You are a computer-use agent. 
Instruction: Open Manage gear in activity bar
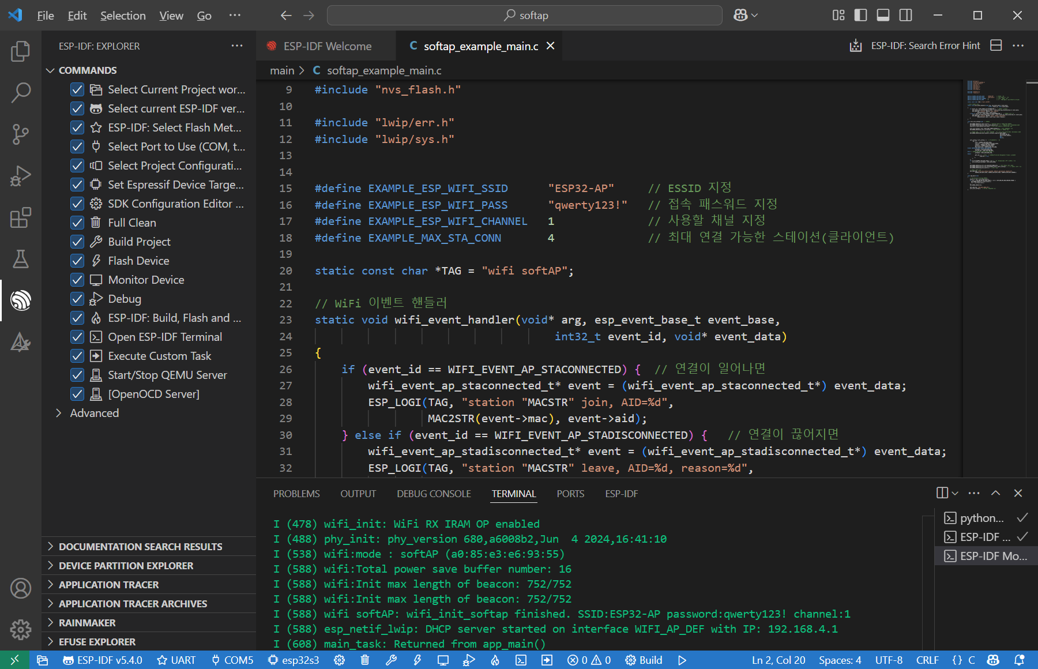(x=21, y=630)
